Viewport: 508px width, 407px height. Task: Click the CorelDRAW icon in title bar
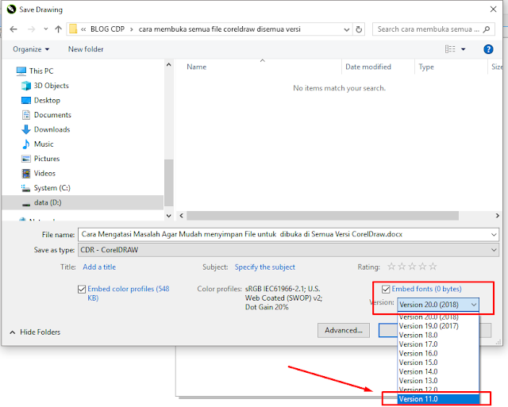[11, 10]
